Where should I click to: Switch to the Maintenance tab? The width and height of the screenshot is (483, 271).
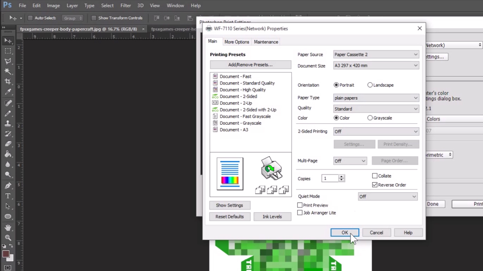(266, 42)
